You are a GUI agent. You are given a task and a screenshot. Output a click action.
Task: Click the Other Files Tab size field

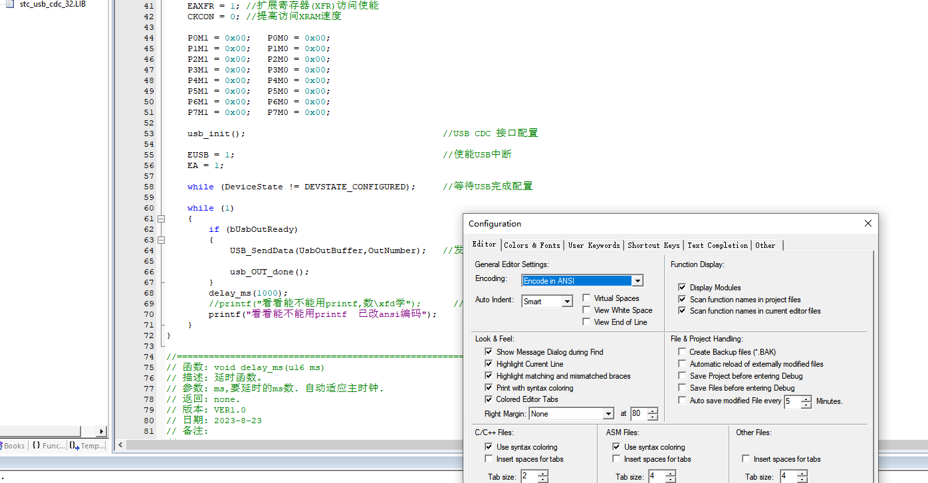tap(788, 476)
